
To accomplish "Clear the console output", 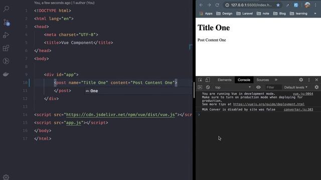I will click(208, 87).
